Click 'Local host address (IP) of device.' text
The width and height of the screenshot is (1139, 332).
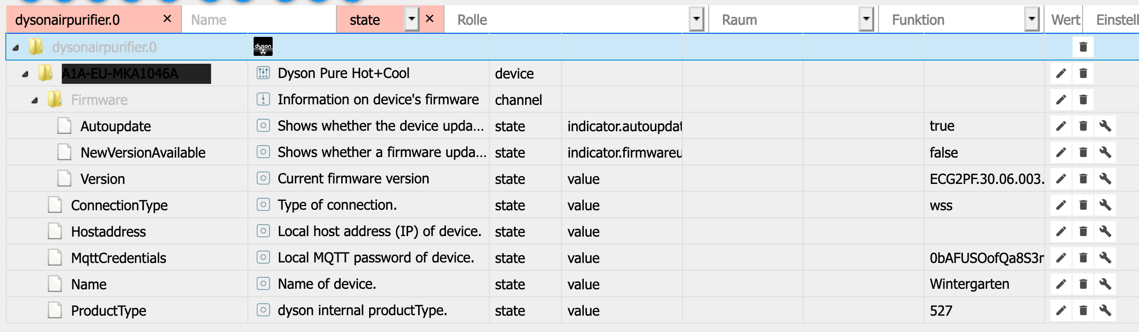pos(379,231)
